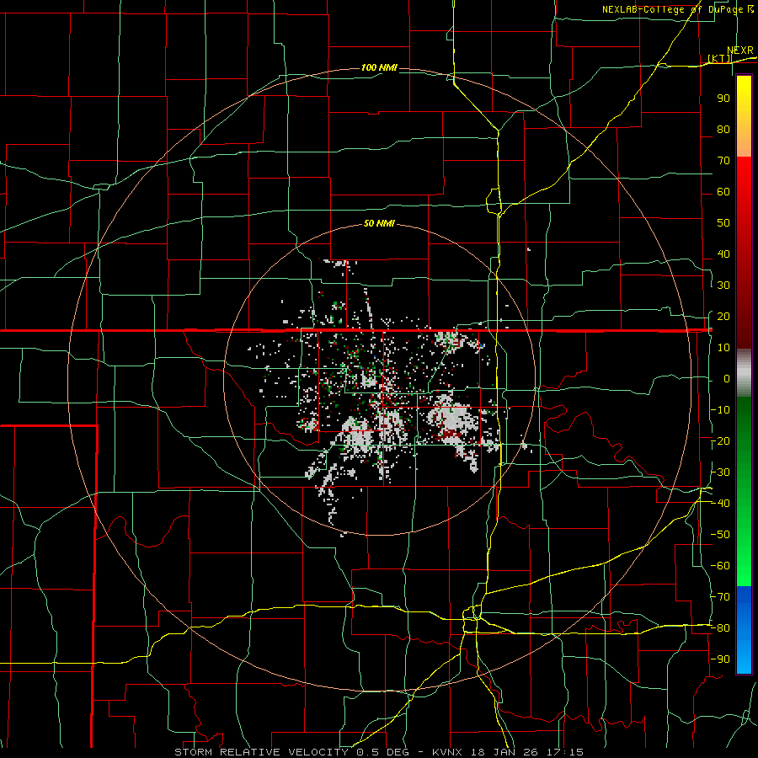Click the STORM RELATIVE VELOCITY caption text
Screen dimensions: 758x758
pos(261,752)
